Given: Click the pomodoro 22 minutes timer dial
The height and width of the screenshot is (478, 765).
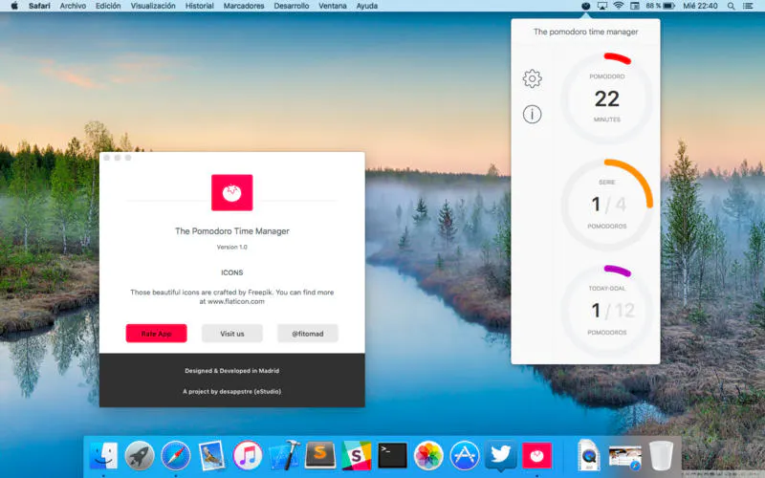Looking at the screenshot, I should pyautogui.click(x=606, y=98).
